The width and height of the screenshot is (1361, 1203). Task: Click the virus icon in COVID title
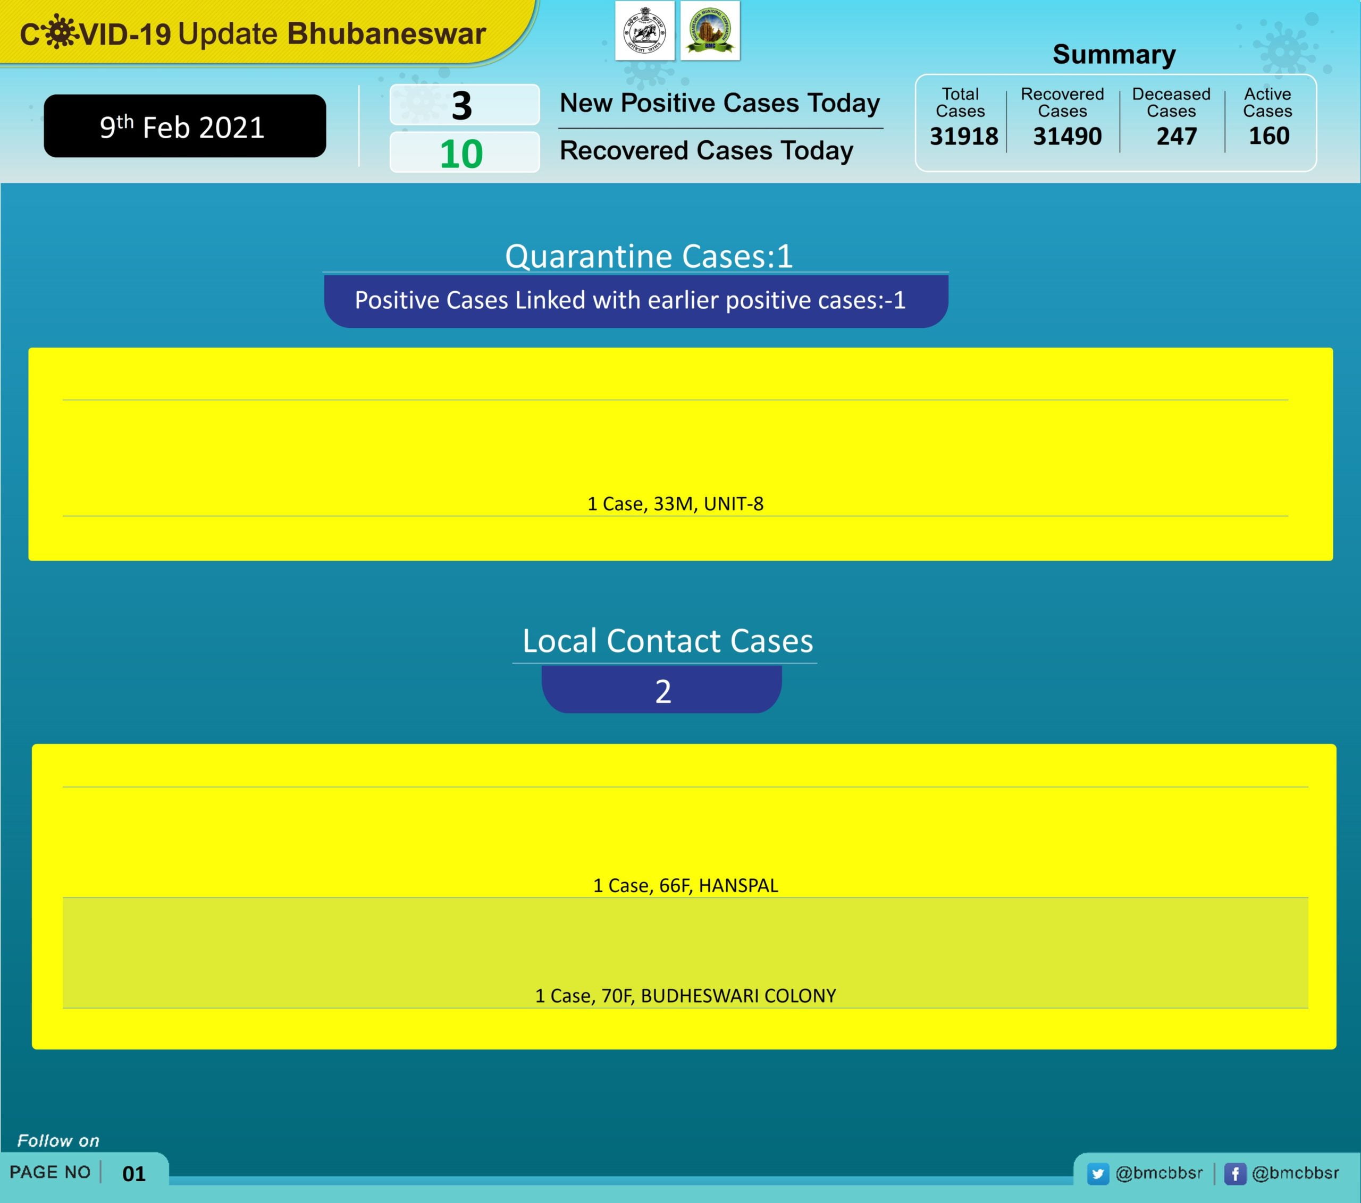(60, 32)
